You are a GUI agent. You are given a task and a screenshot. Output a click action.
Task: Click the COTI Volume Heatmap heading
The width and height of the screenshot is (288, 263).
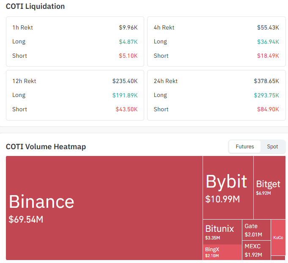(46, 147)
